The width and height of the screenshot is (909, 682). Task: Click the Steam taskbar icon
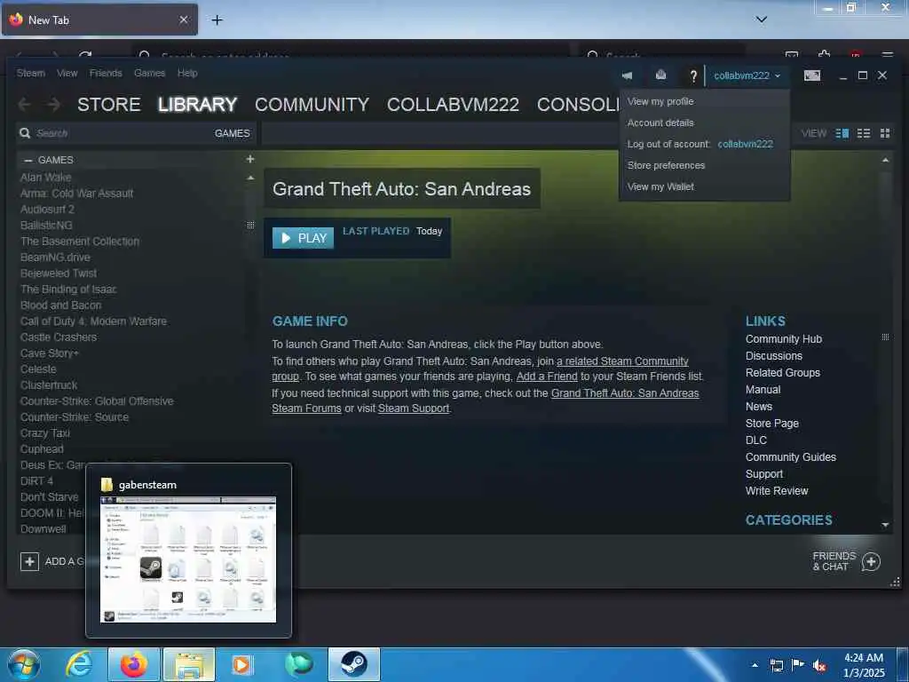353,664
